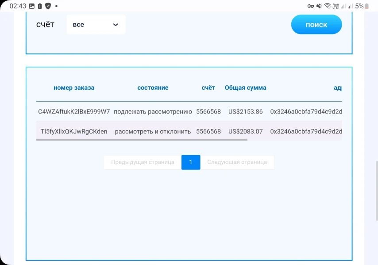The width and height of the screenshot is (378, 265).
Task: Tap the VPN key status icon
Action: coord(311,6)
